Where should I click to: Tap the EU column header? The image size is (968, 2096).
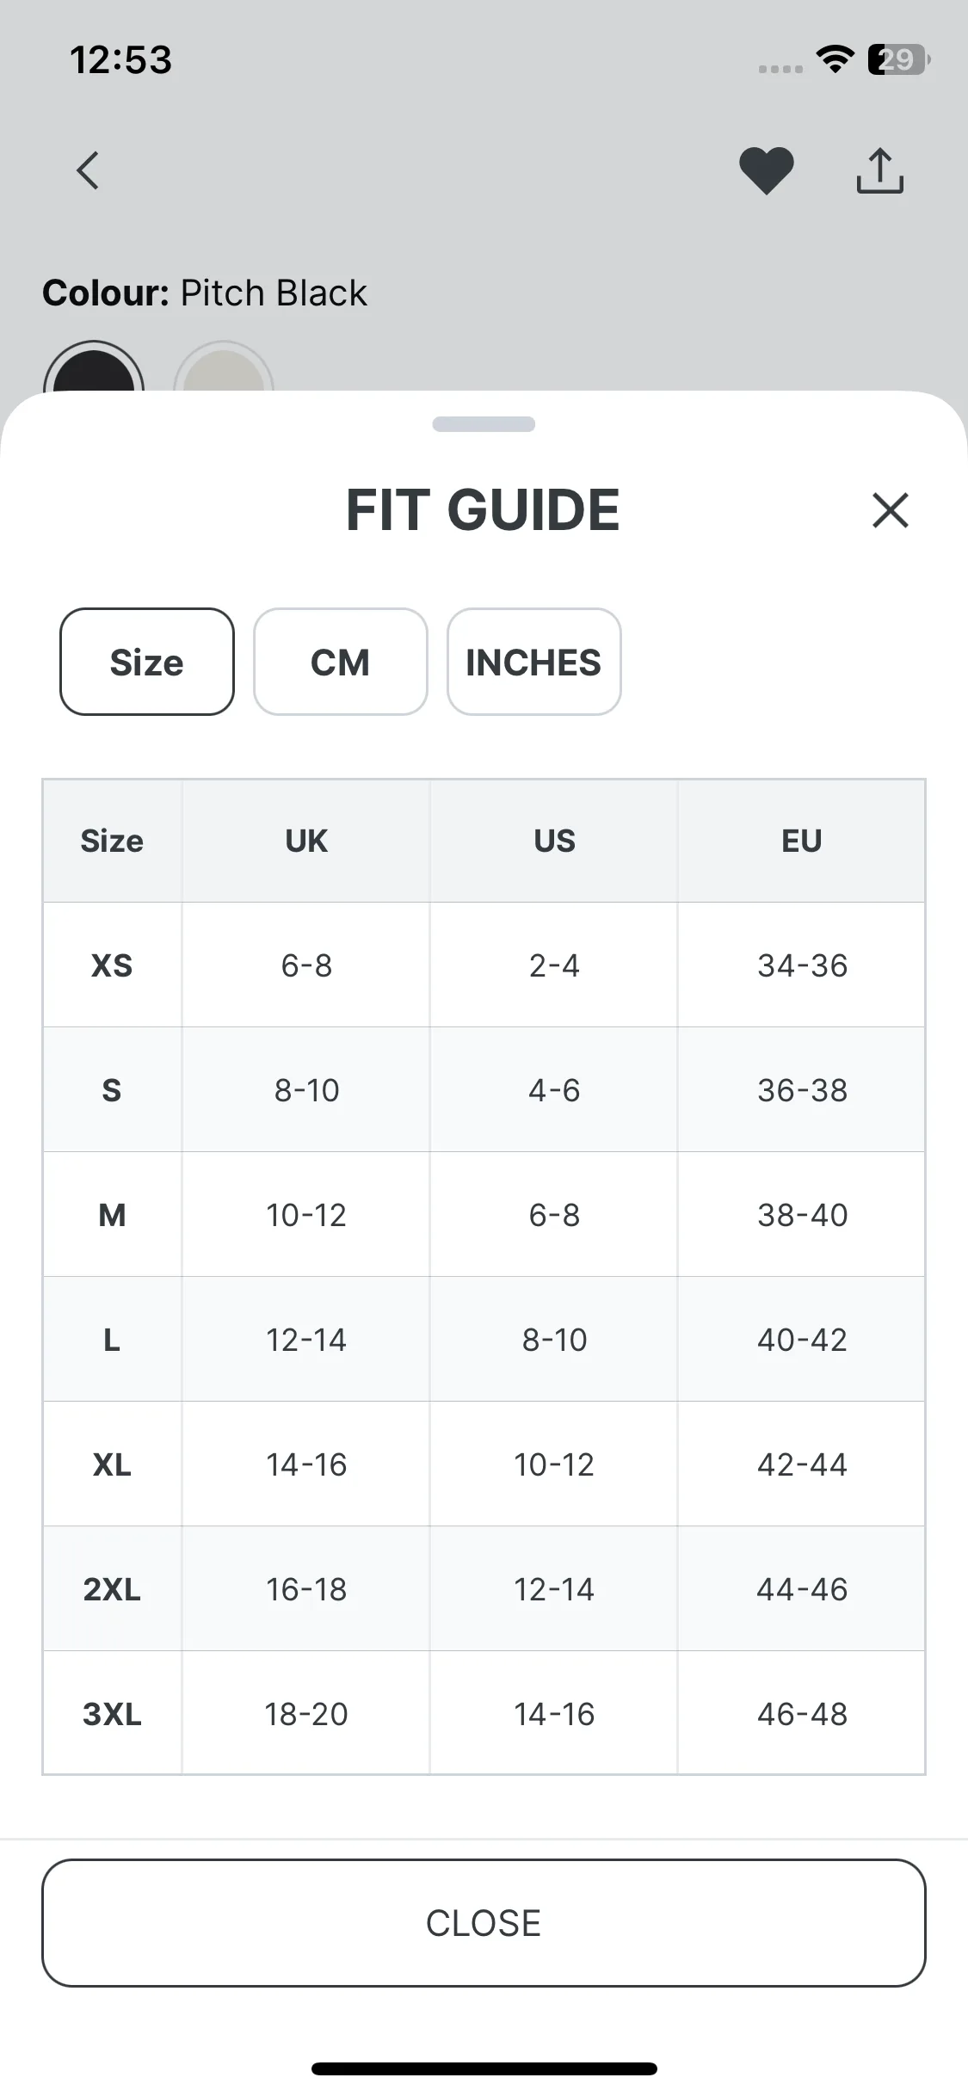point(802,841)
